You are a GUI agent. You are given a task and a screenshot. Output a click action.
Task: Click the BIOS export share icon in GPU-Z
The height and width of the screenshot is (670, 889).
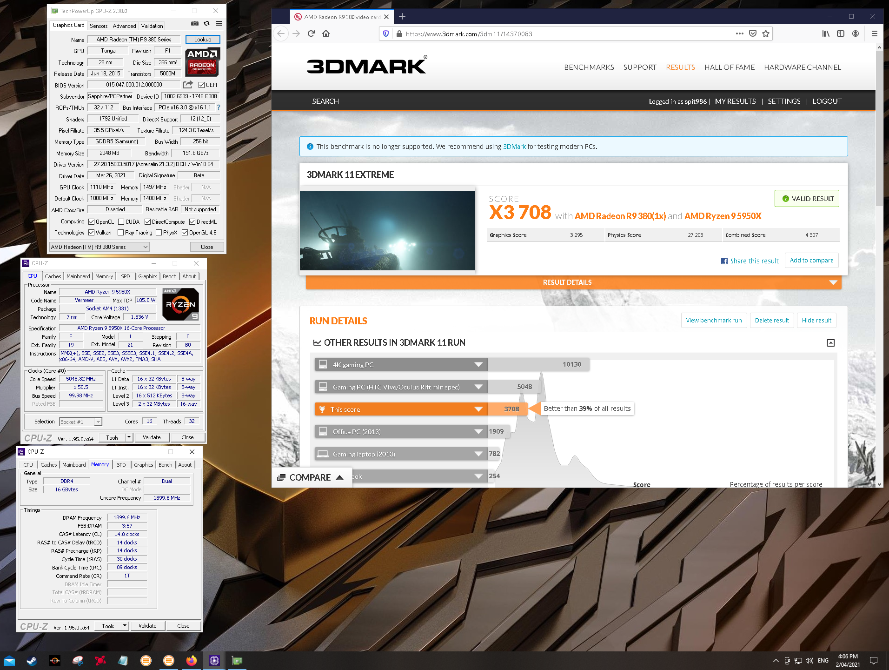[188, 85]
